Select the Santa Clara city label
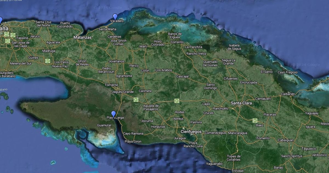 241,103
